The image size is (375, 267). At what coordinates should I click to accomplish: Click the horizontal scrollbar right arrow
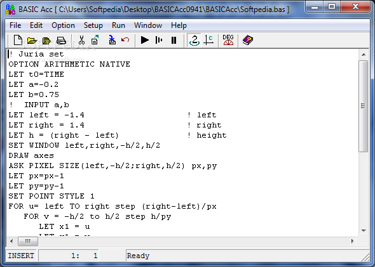tap(353, 241)
